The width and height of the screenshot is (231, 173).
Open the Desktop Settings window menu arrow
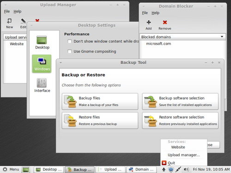click(x=31, y=25)
